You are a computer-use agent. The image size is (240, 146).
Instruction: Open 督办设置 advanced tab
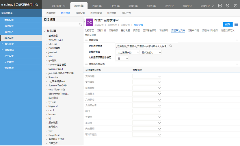pyautogui.click(x=125, y=30)
